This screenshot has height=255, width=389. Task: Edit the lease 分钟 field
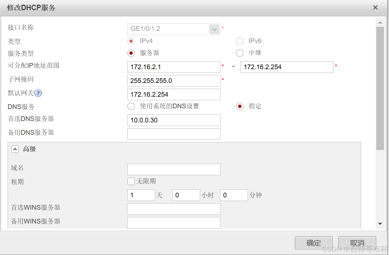234,195
